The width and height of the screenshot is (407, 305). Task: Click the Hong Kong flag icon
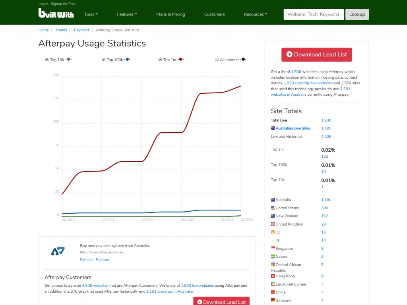pyautogui.click(x=273, y=276)
